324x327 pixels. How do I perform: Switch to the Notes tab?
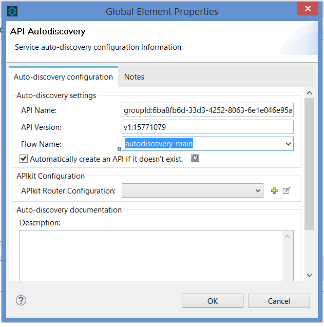134,77
